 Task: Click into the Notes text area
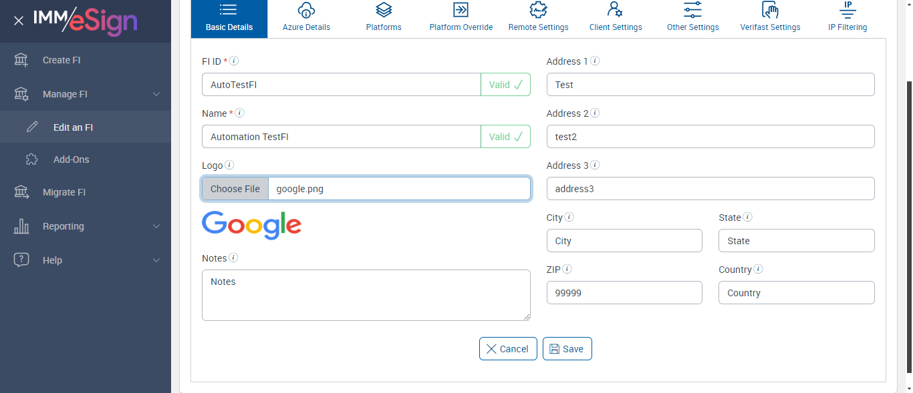[x=366, y=295]
